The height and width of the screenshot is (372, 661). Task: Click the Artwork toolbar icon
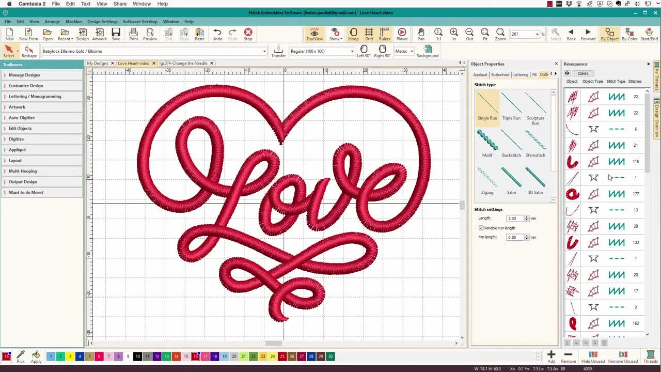click(x=100, y=35)
